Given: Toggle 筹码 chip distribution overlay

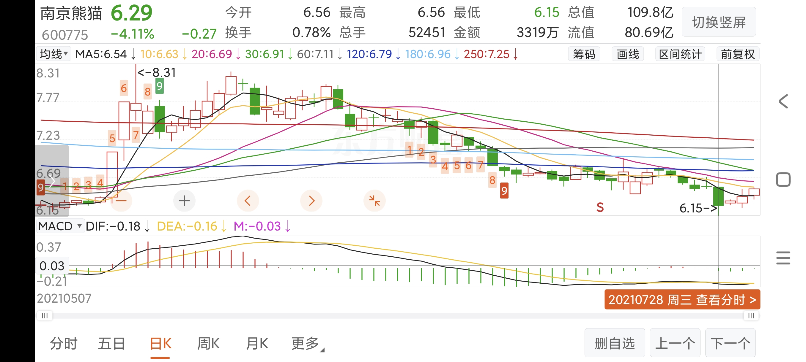Looking at the screenshot, I should [584, 54].
